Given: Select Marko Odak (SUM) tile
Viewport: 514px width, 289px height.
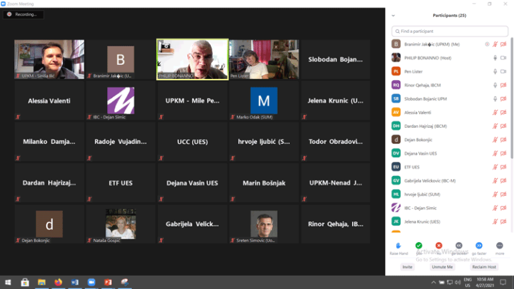Looking at the screenshot, I should pyautogui.click(x=264, y=100).
